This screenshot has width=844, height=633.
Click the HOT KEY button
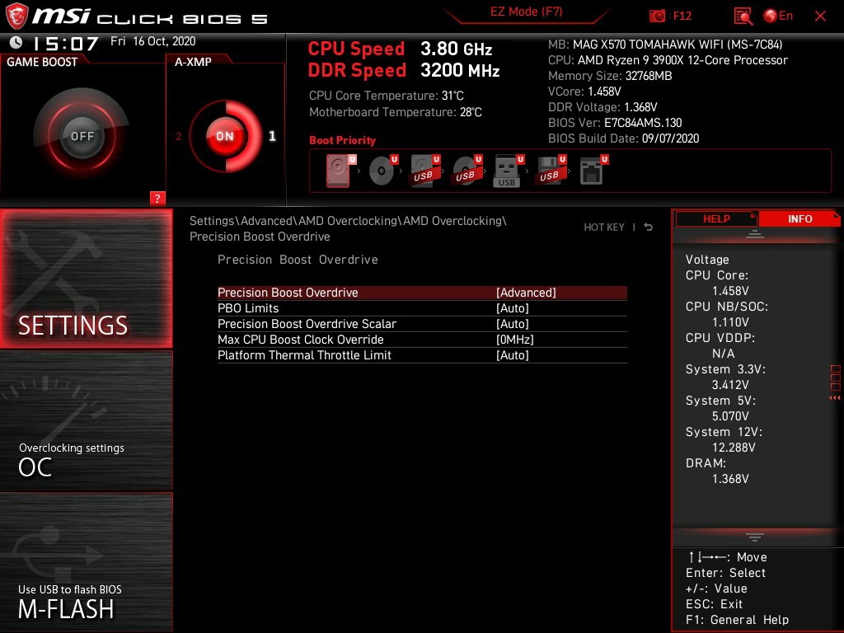[x=604, y=227]
